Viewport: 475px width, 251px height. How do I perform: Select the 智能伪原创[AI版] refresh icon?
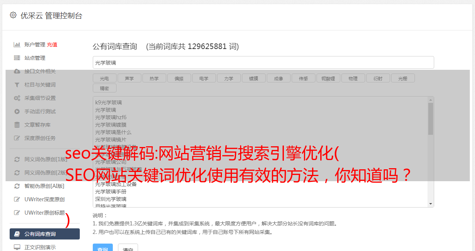(x=17, y=186)
